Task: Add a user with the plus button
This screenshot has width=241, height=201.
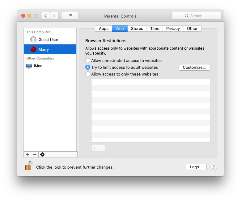Action: pos(27,154)
